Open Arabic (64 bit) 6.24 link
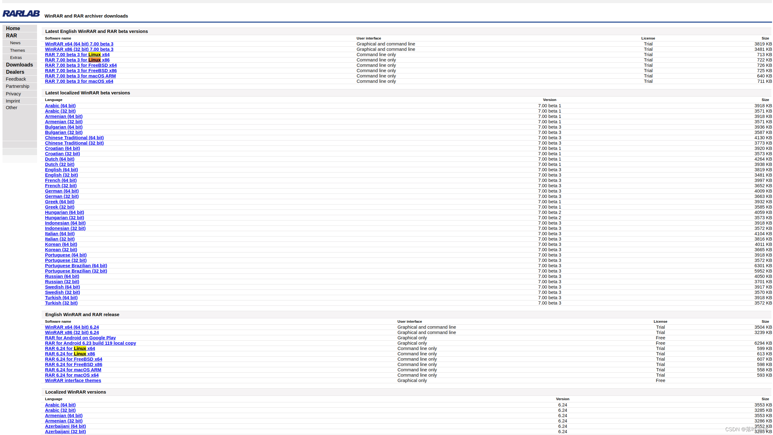Image resolution: width=773 pixels, height=435 pixels. click(60, 405)
